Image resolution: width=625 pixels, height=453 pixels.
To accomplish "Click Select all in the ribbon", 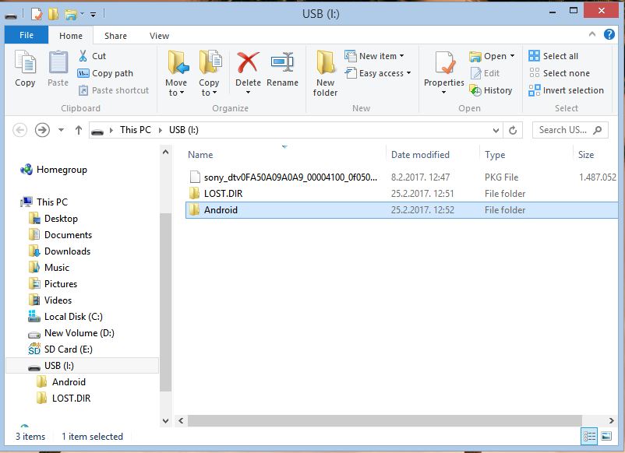I will click(553, 56).
